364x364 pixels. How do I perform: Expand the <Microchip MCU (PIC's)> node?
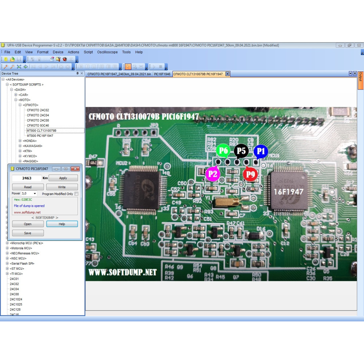coord(7,243)
